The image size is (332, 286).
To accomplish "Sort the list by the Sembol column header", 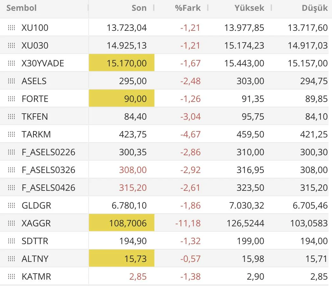I will (22, 8).
